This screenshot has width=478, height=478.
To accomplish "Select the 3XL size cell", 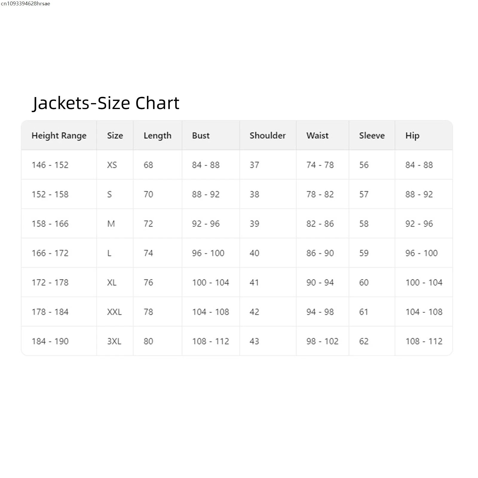I will coord(114,341).
